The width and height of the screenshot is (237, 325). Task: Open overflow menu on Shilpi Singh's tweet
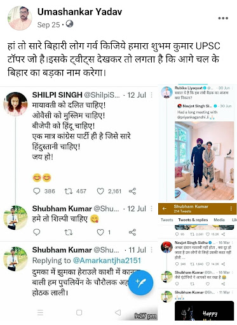(151, 95)
